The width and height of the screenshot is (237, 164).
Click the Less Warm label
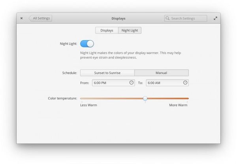(88, 105)
